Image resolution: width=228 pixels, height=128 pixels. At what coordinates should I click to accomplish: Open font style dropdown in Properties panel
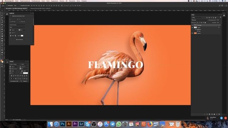coord(18,27)
